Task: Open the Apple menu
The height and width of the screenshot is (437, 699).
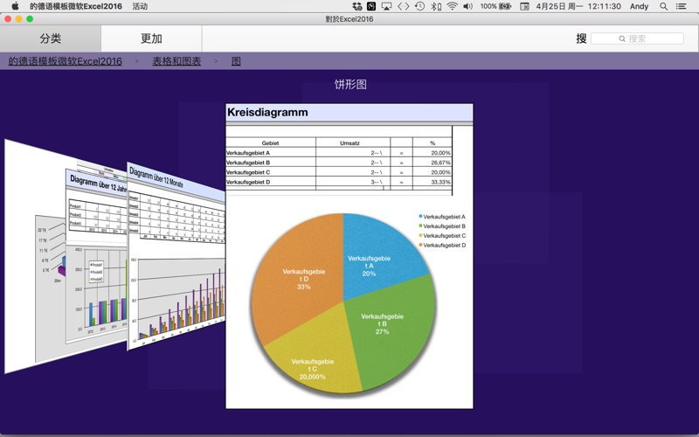Action: click(15, 6)
